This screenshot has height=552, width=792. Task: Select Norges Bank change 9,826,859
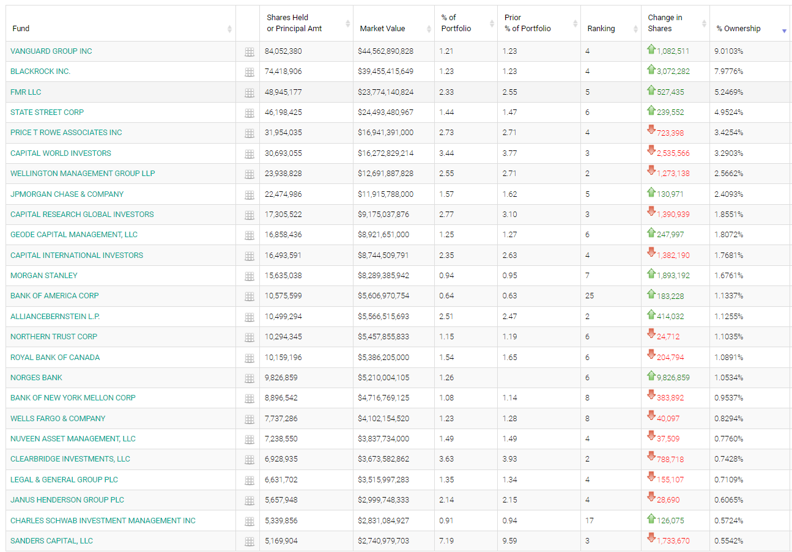(x=673, y=378)
